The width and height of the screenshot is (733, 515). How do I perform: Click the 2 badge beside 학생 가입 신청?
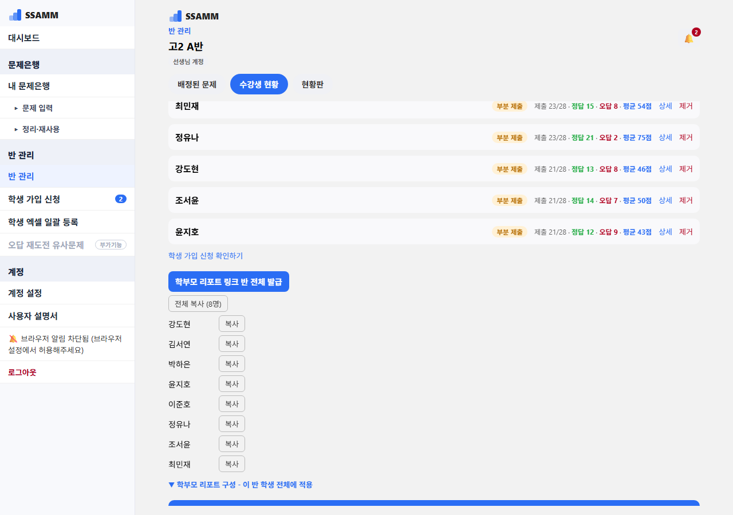click(121, 199)
